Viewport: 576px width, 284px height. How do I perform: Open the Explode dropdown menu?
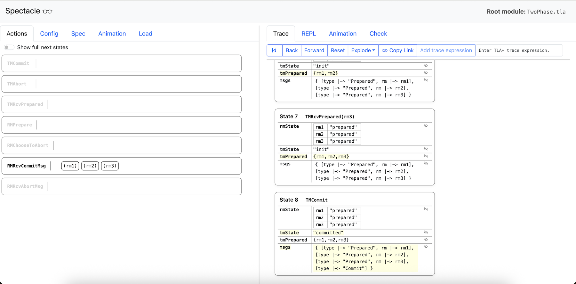tap(363, 50)
